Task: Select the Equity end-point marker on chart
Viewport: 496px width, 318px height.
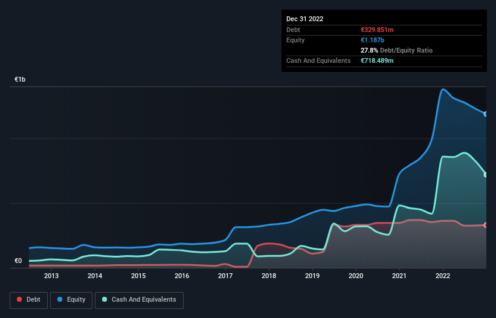Action: pos(486,114)
